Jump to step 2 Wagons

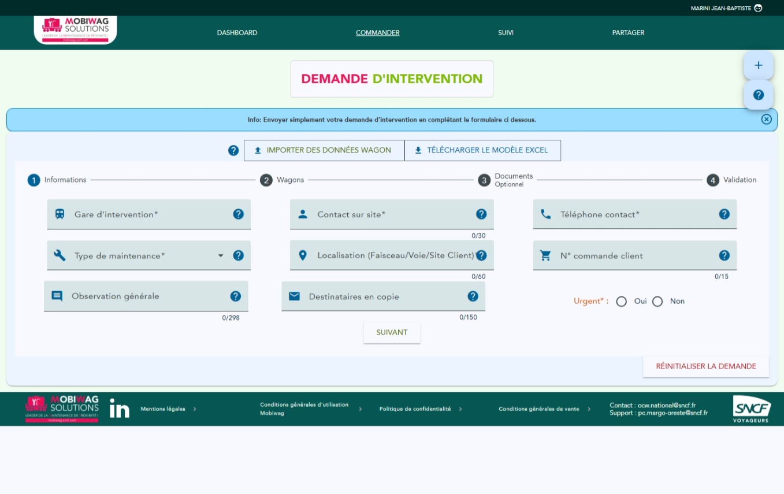coord(266,180)
